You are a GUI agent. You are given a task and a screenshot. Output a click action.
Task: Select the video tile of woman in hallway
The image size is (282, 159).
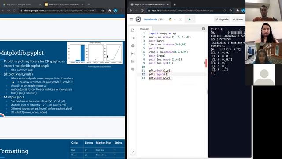(x=263, y=53)
